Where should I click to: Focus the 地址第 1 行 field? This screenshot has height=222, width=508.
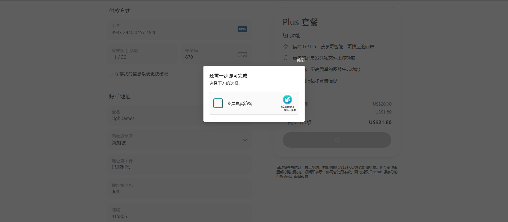tap(179, 164)
